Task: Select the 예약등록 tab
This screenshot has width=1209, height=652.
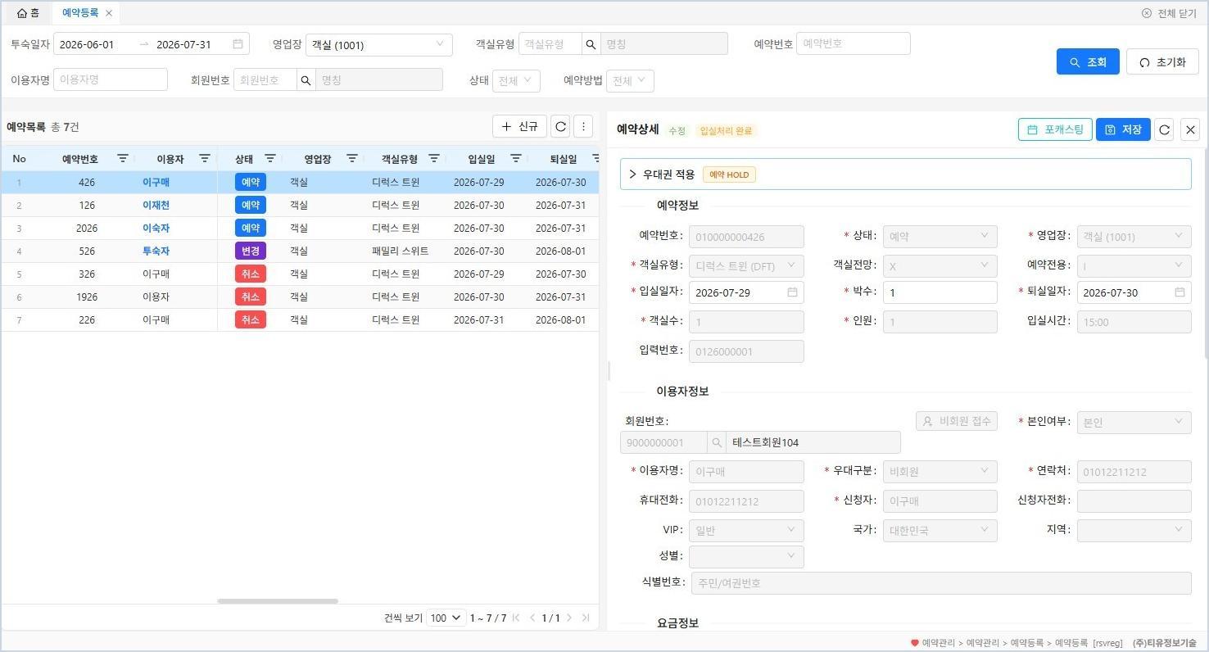Action: (80, 12)
